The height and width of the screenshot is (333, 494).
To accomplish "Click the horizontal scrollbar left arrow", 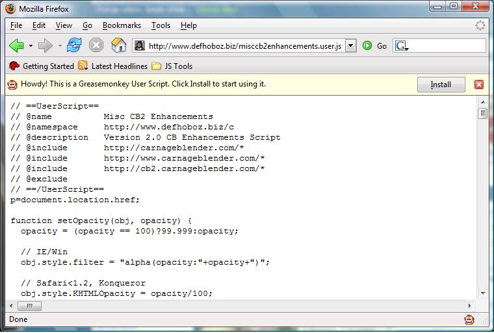I will click(11, 306).
